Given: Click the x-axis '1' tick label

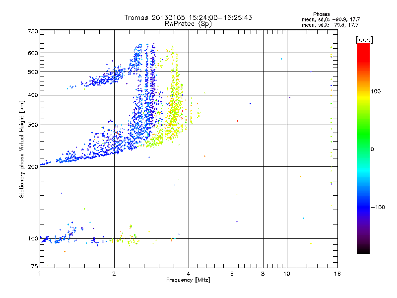Looking at the screenshot, I should tap(40, 274).
